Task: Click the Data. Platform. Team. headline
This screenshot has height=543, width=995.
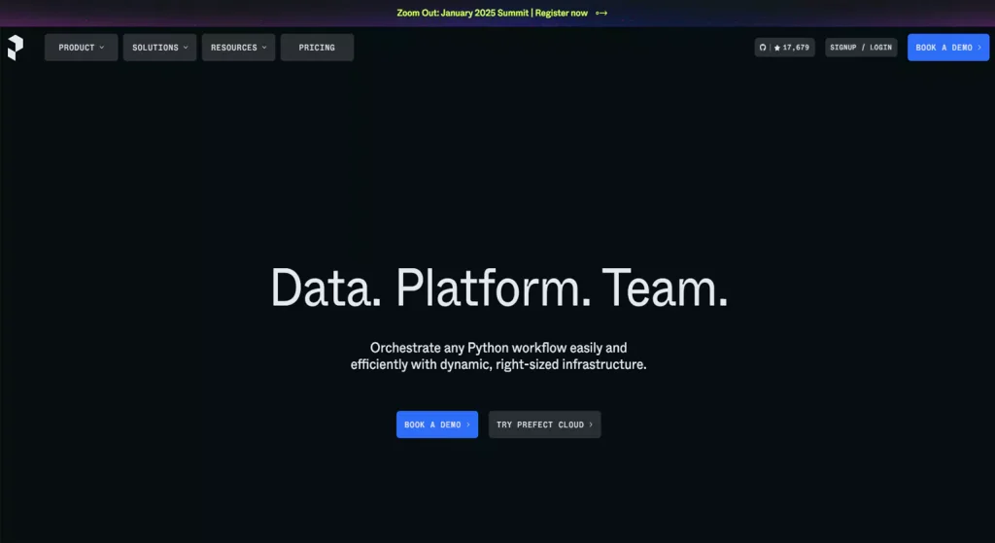Action: click(x=498, y=288)
